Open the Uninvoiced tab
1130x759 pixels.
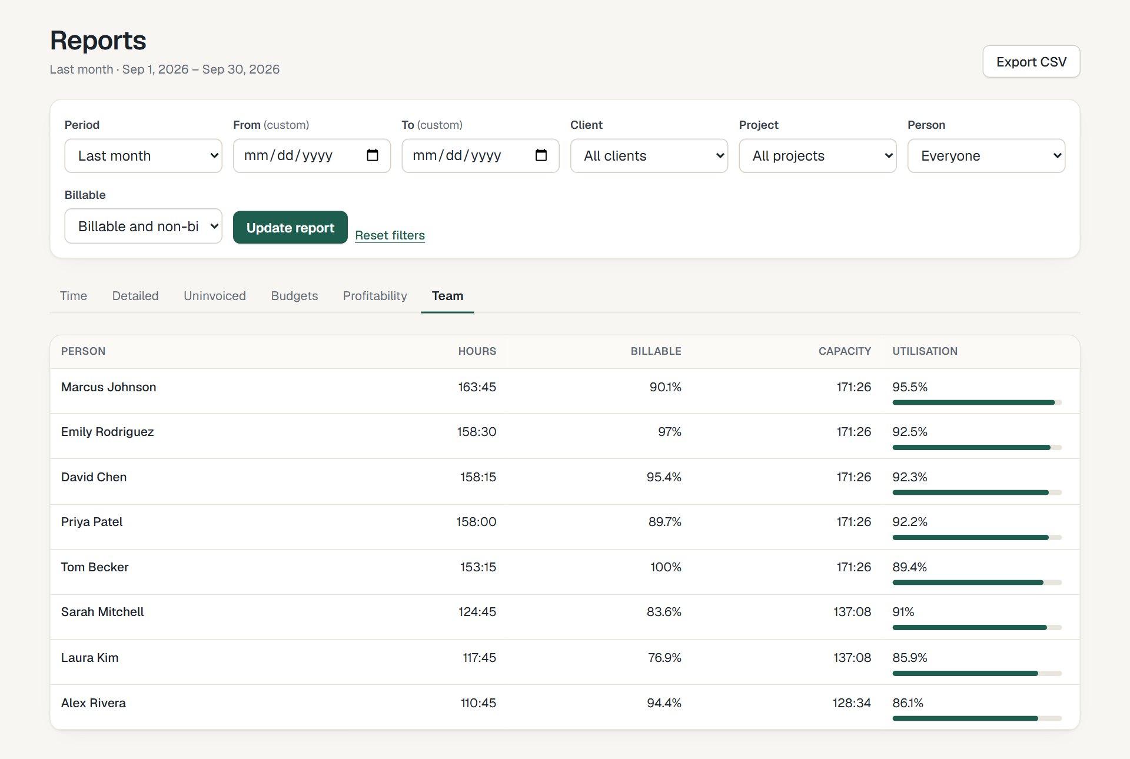pyautogui.click(x=215, y=296)
